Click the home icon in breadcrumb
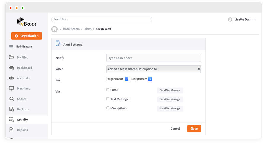Image resolution: width=267 pixels, height=144 pixels. click(x=54, y=29)
